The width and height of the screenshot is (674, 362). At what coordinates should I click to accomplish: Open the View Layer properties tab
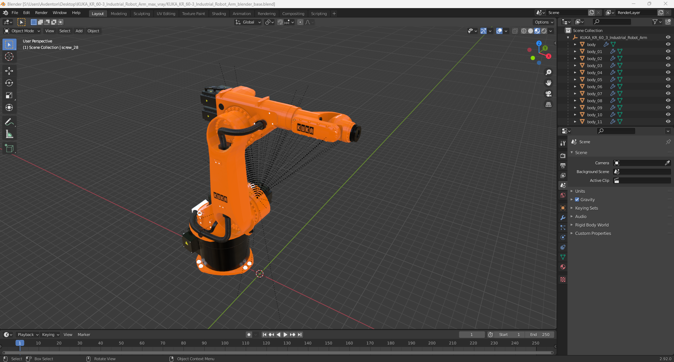563,175
